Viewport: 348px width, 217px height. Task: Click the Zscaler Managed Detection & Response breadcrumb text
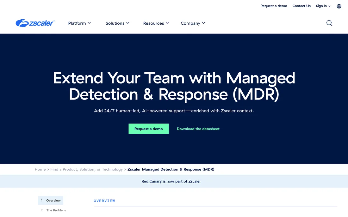(171, 169)
